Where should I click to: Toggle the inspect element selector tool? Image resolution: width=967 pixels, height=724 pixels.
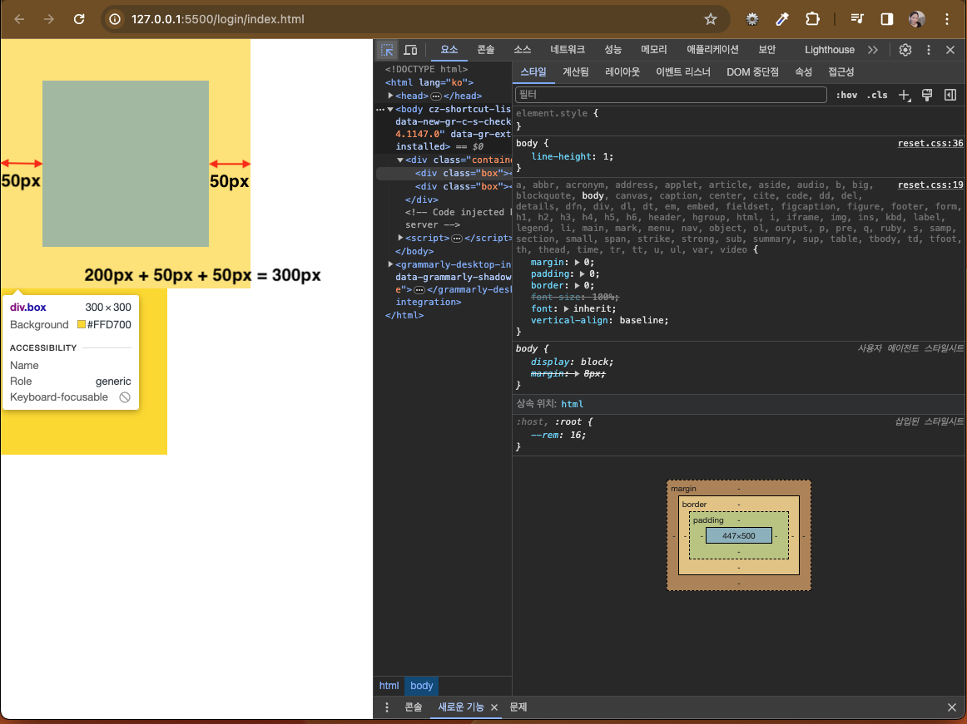pyautogui.click(x=387, y=50)
